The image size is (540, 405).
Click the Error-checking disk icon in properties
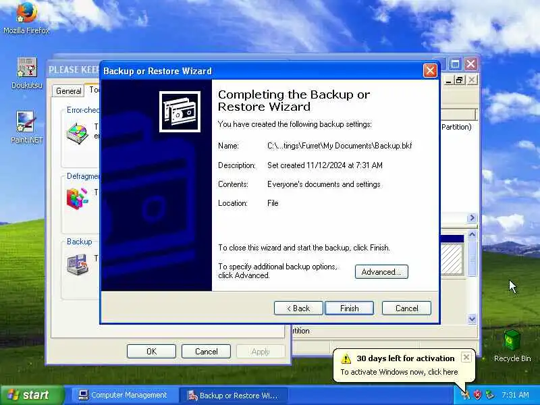[78, 133]
